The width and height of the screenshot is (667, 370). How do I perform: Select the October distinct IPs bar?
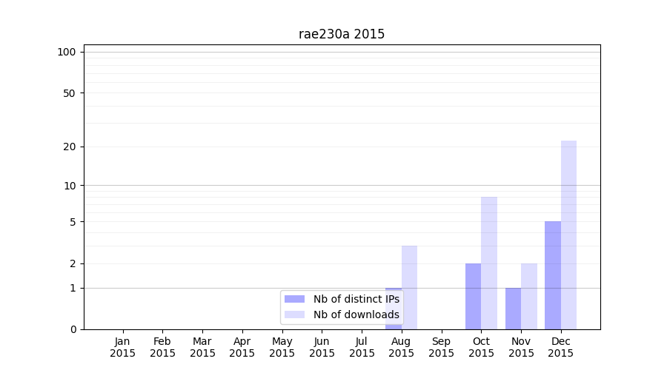(473, 296)
